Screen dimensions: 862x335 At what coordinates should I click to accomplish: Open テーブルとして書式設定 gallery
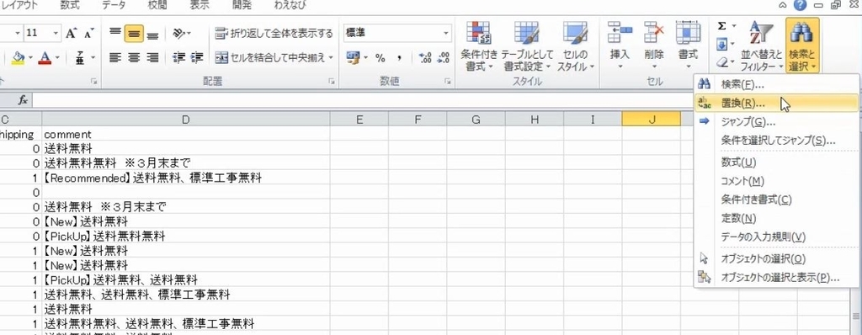coord(527,46)
